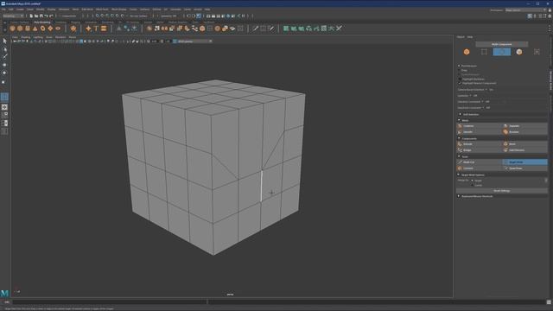Click the polygon Type (T) shelf icon
The image size is (553, 311).
[x=96, y=29]
